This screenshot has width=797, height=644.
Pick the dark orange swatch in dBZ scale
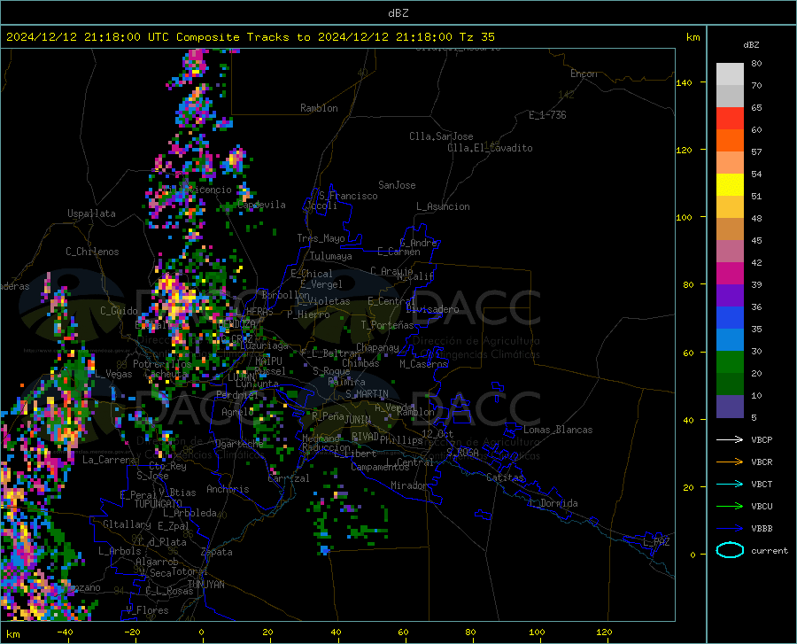coord(730,141)
